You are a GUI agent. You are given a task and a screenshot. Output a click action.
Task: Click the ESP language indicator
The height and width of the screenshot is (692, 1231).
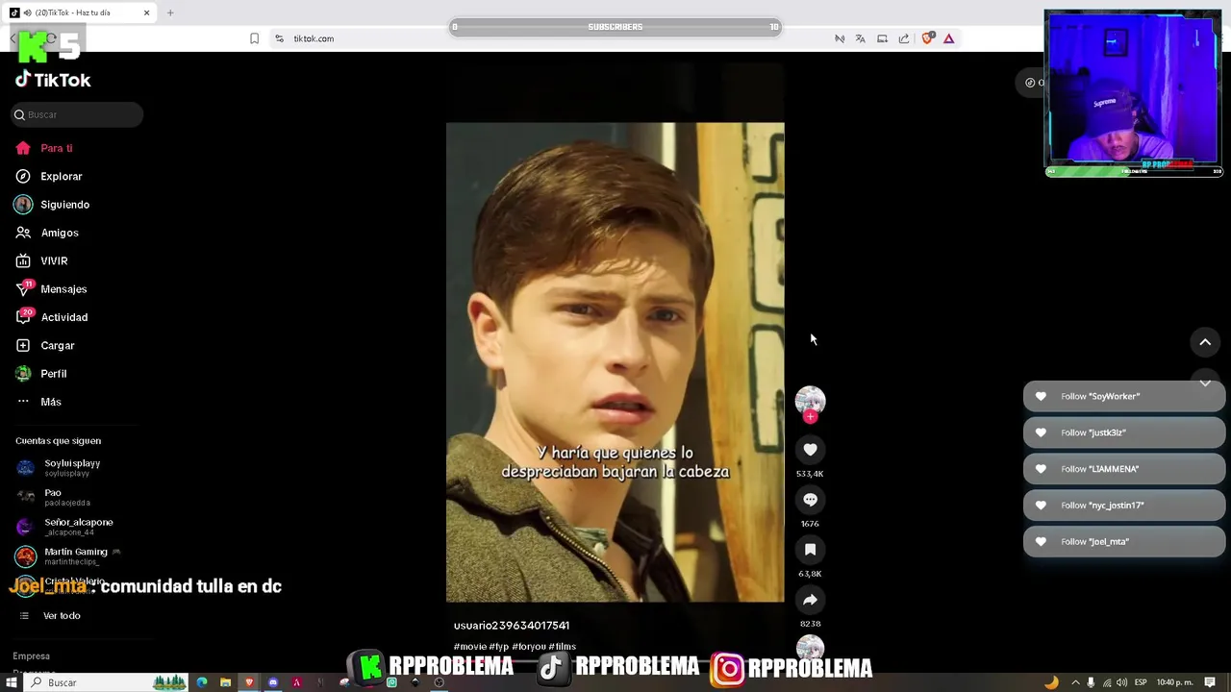tap(1141, 682)
